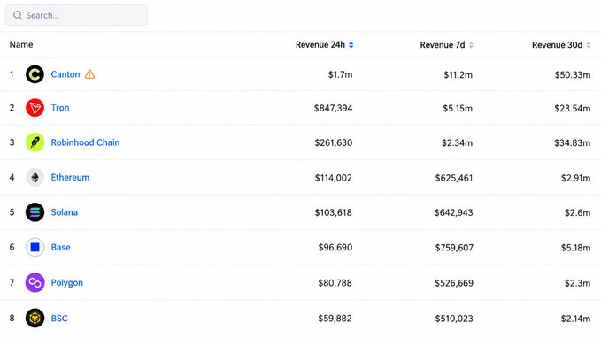601x338 pixels.
Task: Select Base 30d revenue $5.18m
Action: (575, 248)
